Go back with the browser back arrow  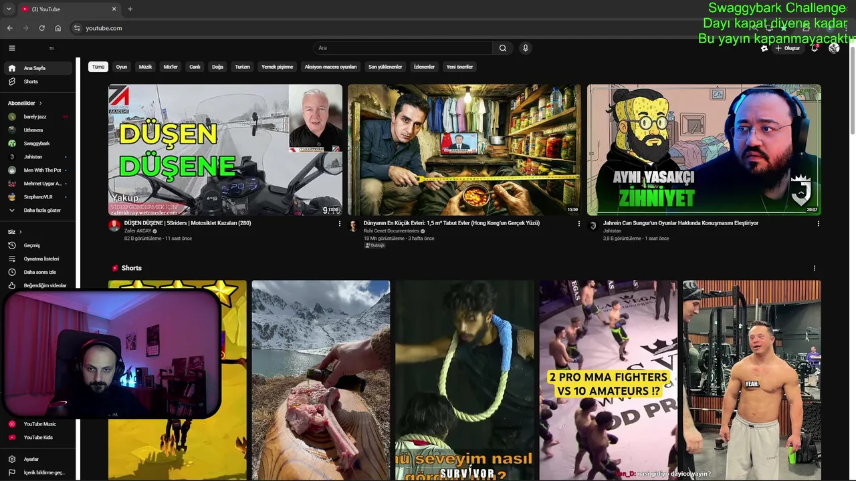coord(9,28)
